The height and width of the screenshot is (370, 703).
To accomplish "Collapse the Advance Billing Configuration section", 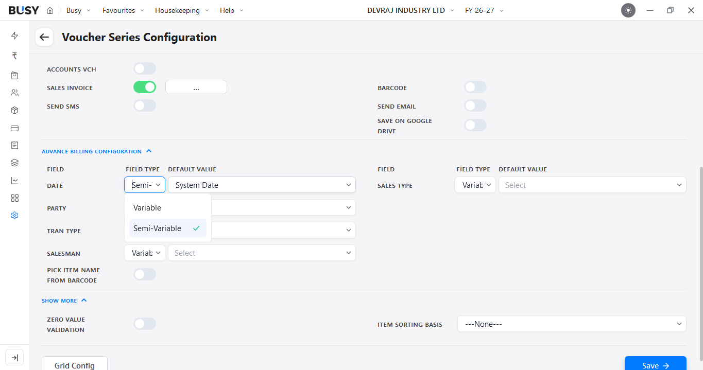I will [x=97, y=151].
